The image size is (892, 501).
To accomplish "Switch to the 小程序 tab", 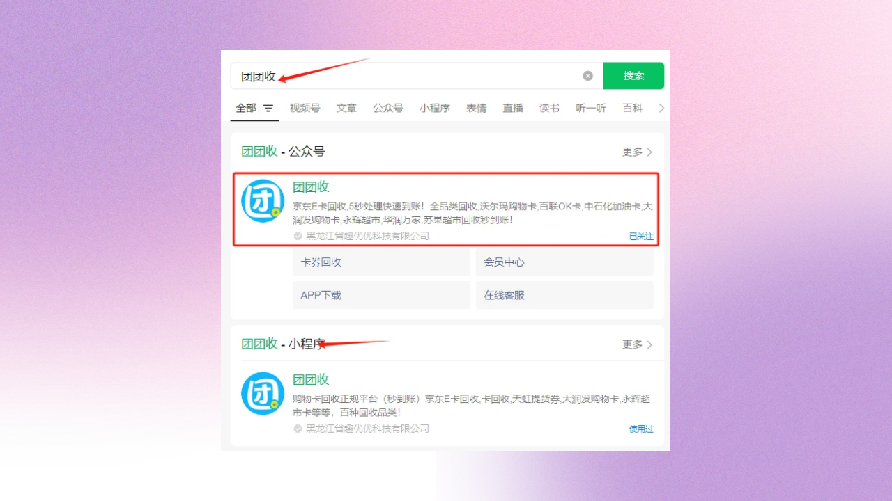I will (435, 108).
